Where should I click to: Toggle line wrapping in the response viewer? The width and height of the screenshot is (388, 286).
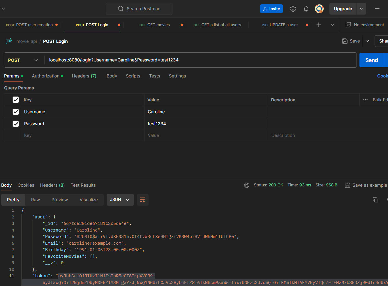(x=142, y=200)
